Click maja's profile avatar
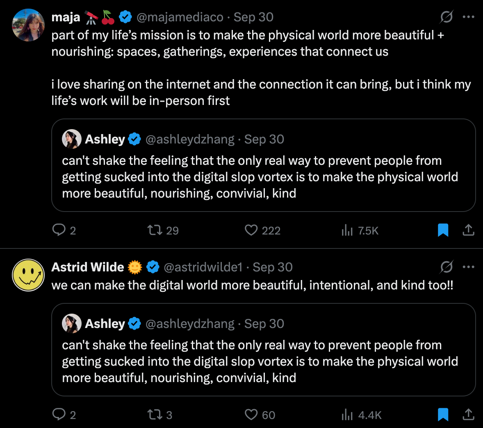The image size is (483, 428). (28, 25)
